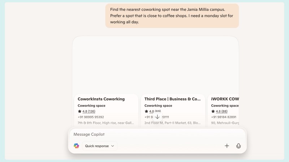Click the address 2nd Floor M, Part-II Market

(x=173, y=123)
